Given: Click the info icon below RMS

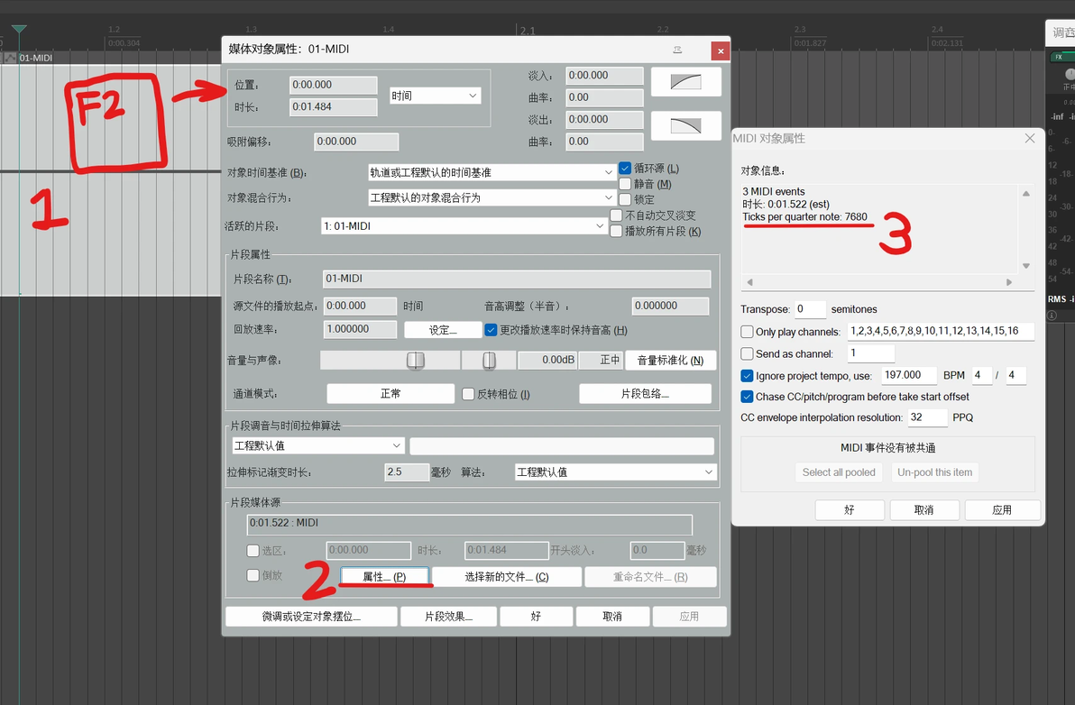Looking at the screenshot, I should (x=1052, y=316).
